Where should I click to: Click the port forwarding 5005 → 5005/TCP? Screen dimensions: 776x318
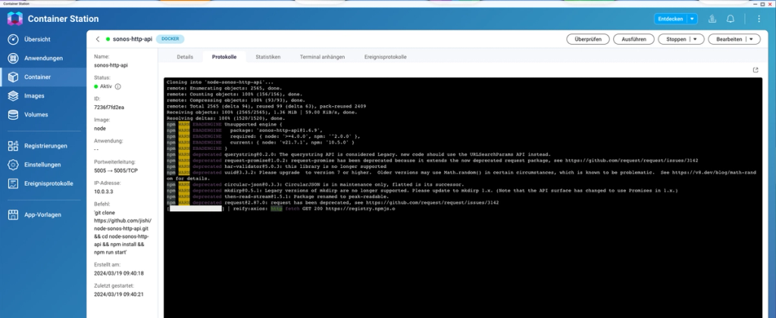(116, 170)
